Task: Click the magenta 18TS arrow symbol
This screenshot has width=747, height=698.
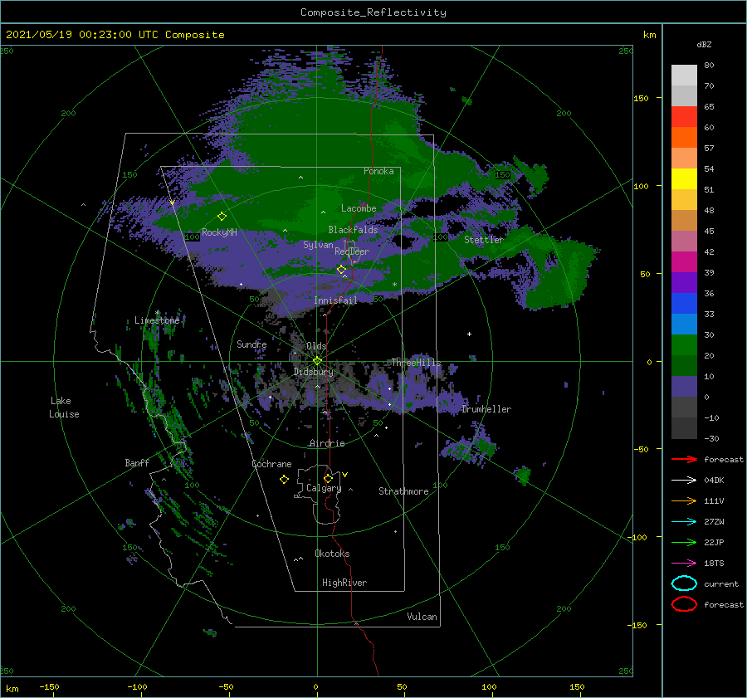Action: [684, 564]
